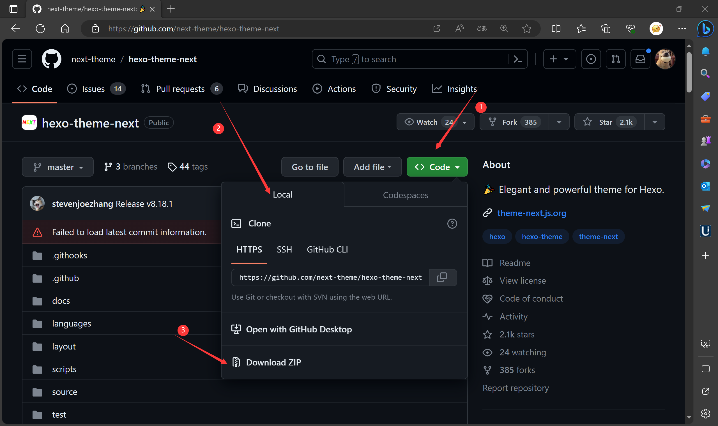Expand the Watch dropdown arrow
Image resolution: width=718 pixels, height=426 pixels.
(464, 122)
